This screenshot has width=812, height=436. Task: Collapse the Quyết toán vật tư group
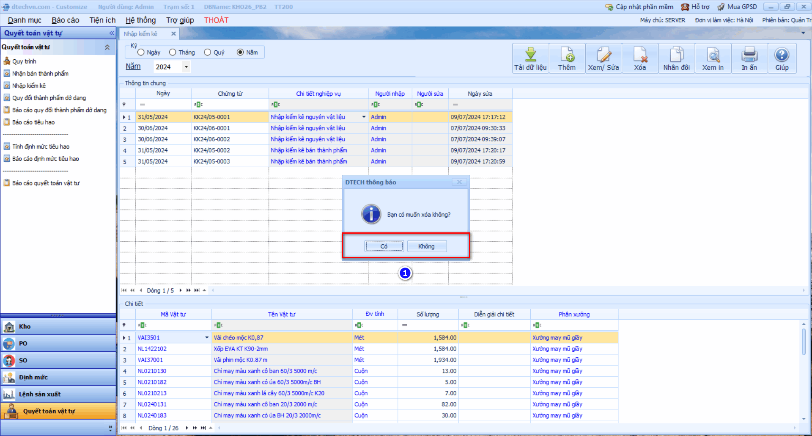107,47
